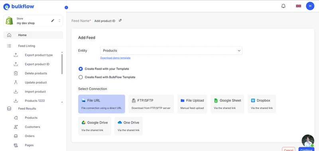
Task: Open Export product type feed
Action: tap(39, 55)
